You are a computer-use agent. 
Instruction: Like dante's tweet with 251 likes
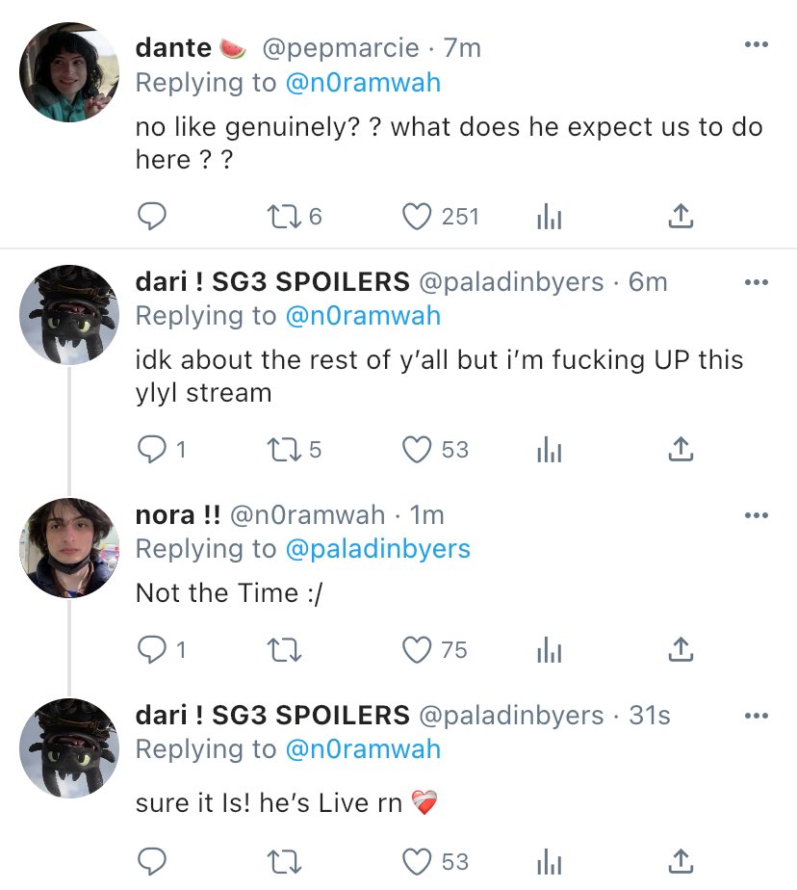[417, 217]
